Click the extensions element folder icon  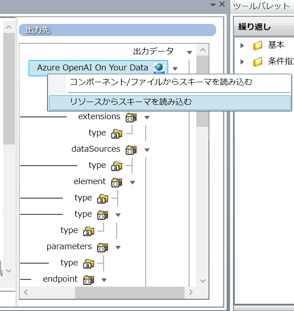131,117
